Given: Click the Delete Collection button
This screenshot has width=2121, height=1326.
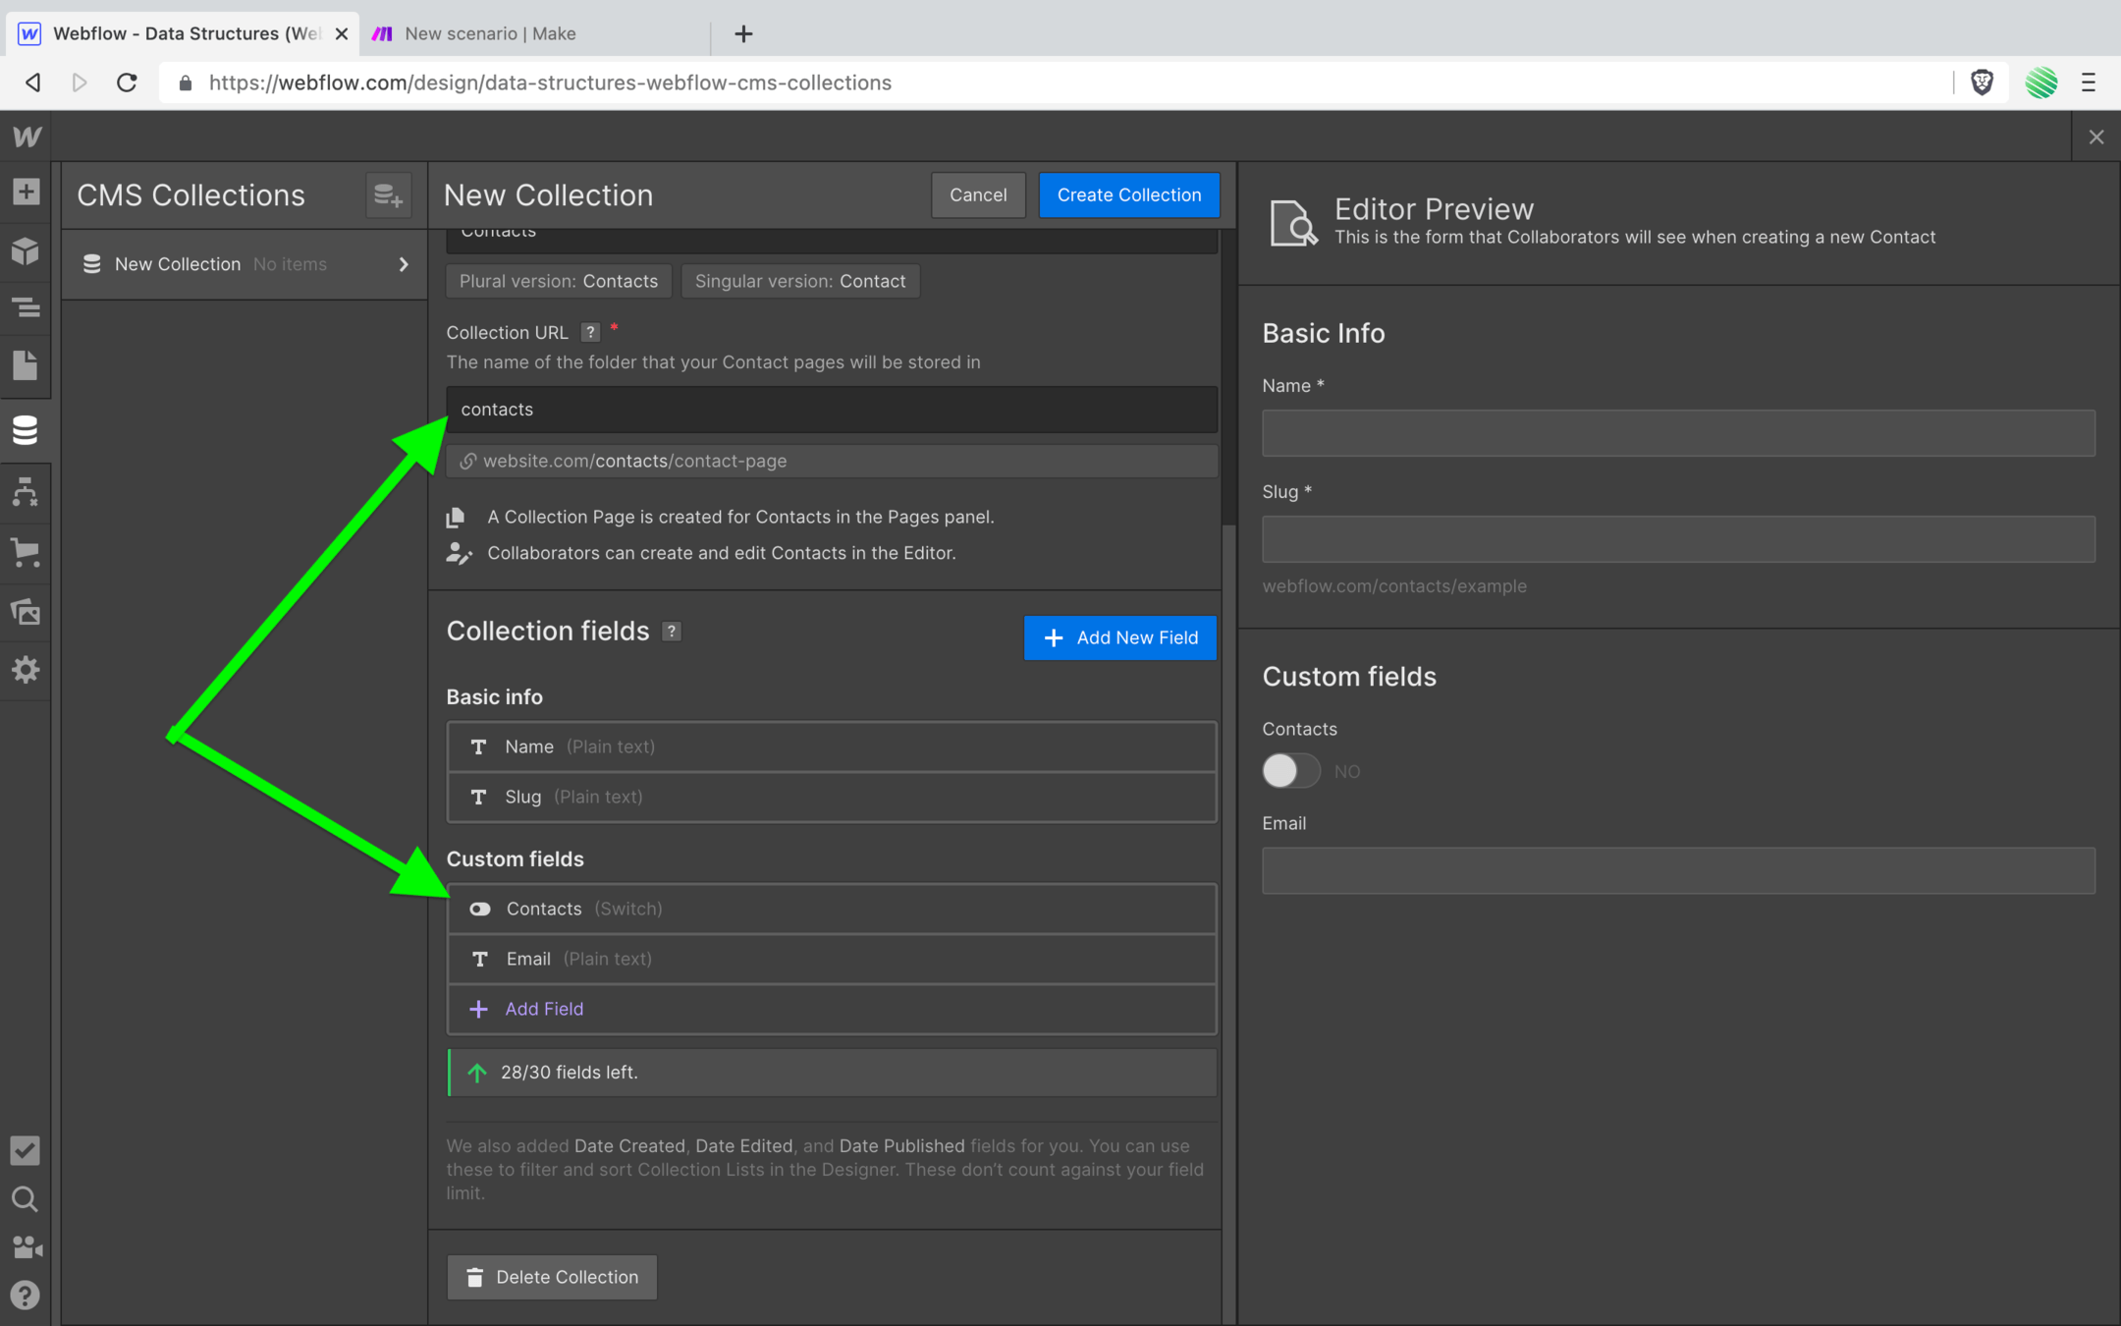Looking at the screenshot, I should [x=552, y=1276].
